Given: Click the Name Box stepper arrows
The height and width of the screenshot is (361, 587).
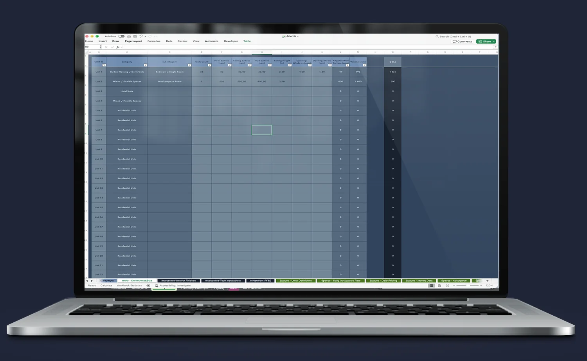Looking at the screenshot, I should [x=101, y=47].
